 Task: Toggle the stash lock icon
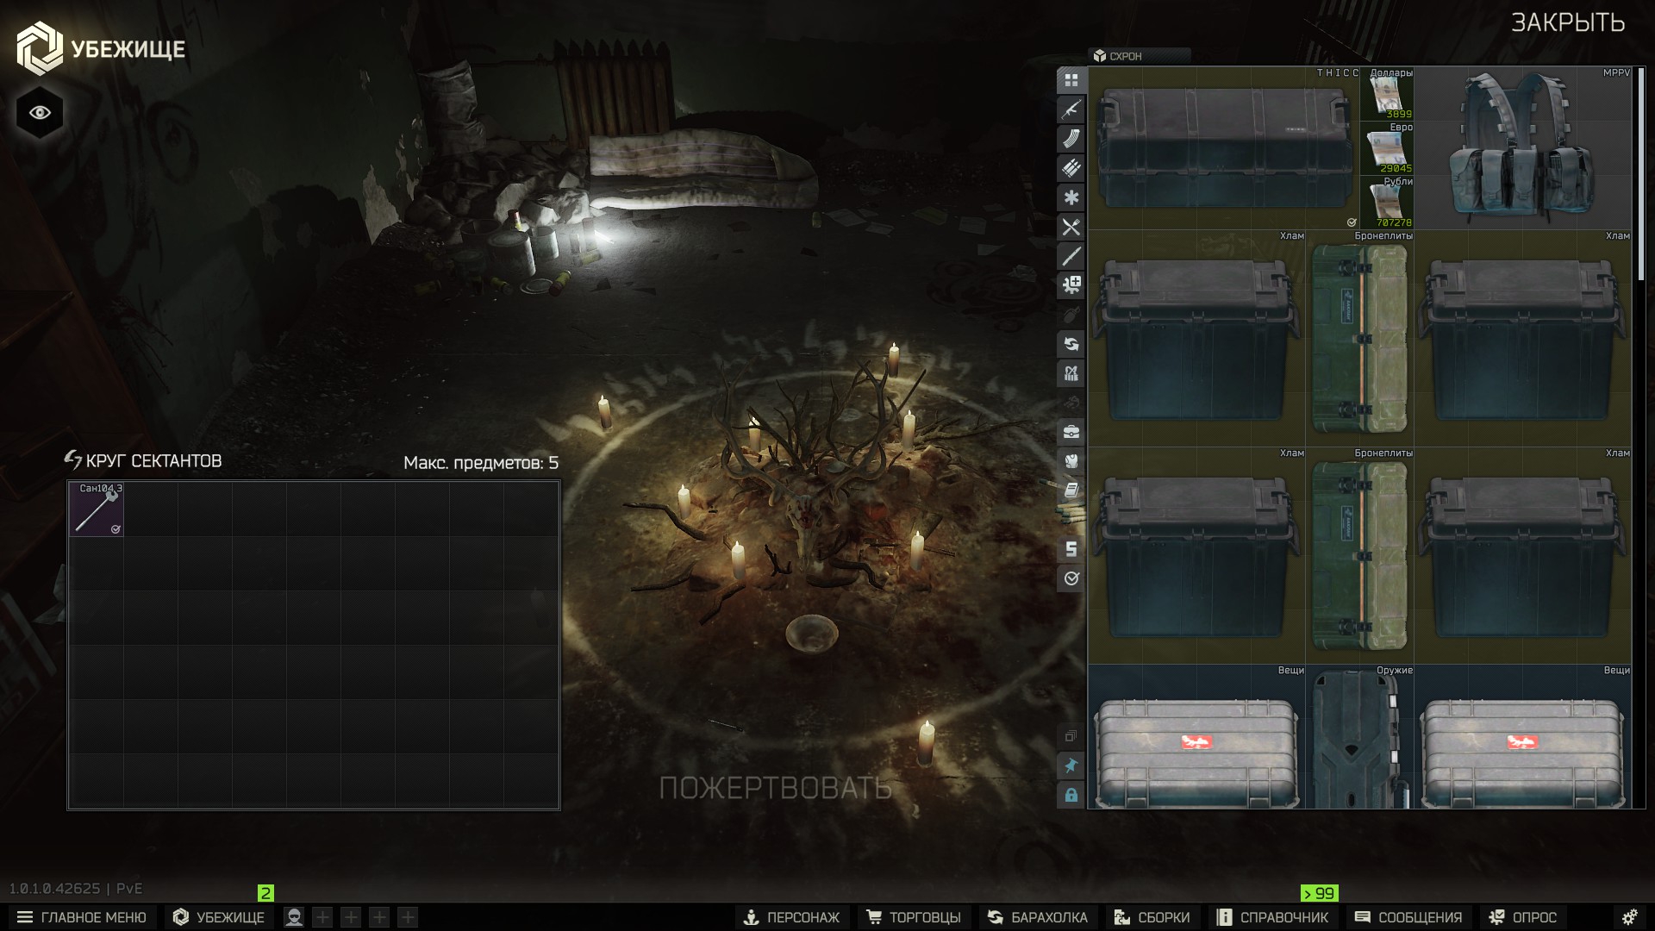[1071, 795]
